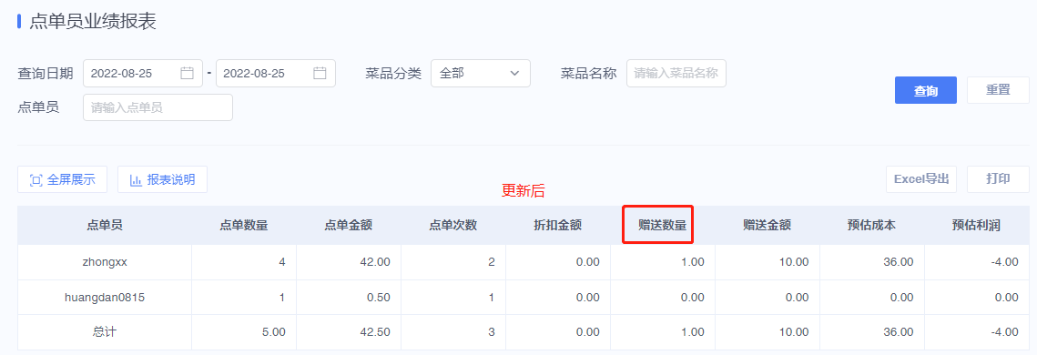The image size is (1037, 355).
Task: Click the 查询 search button
Action: click(925, 90)
